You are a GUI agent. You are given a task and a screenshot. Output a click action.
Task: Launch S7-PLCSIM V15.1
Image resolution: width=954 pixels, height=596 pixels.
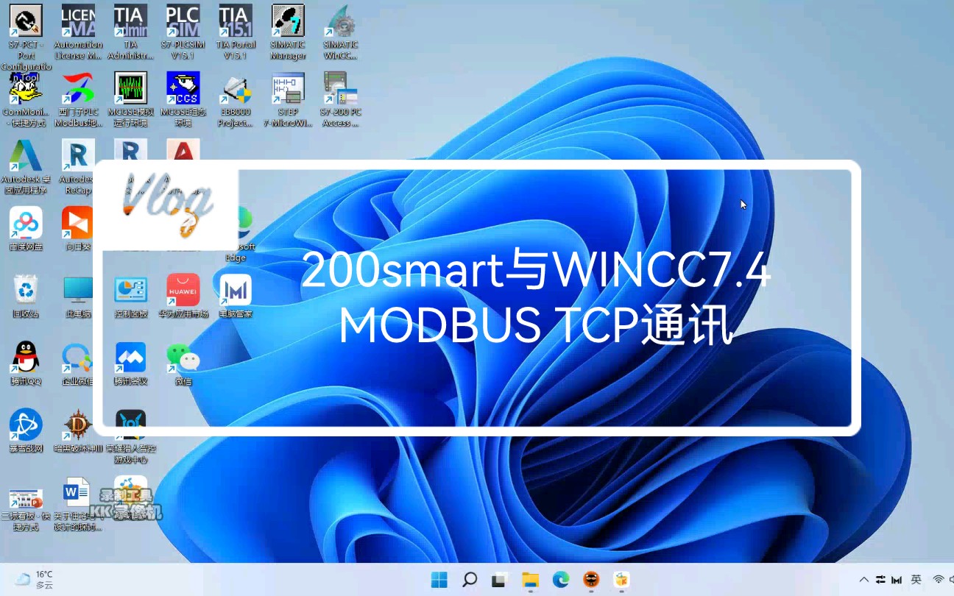183,21
